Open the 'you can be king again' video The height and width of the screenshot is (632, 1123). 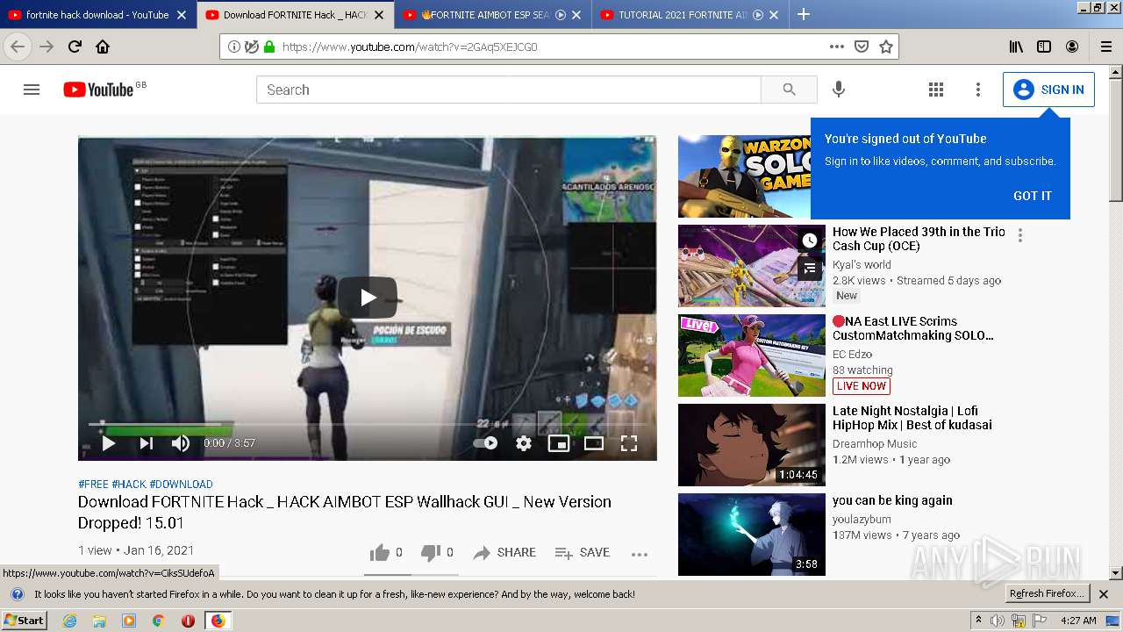pos(892,500)
